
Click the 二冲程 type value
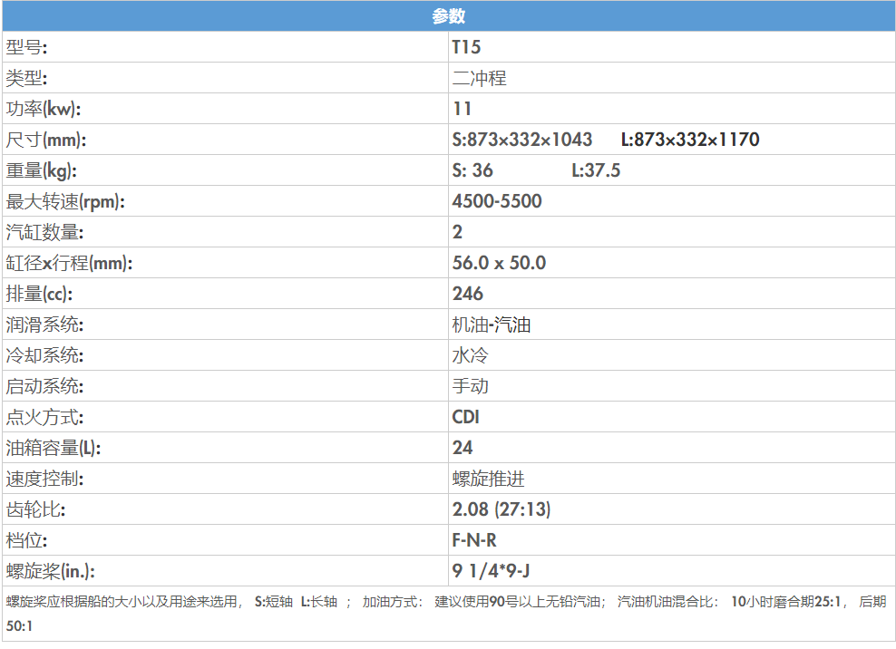[x=480, y=78]
